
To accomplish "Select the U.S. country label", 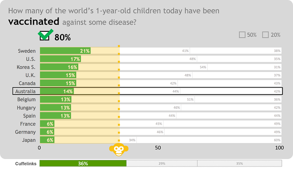I will 31,59.
